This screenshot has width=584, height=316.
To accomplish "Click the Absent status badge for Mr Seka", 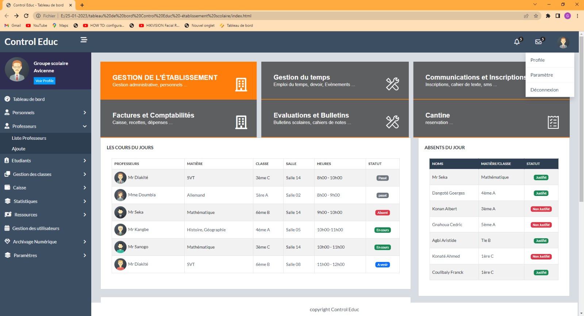I will tap(383, 213).
